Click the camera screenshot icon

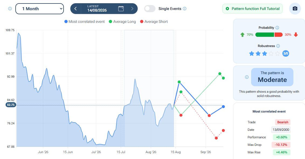(295, 9)
